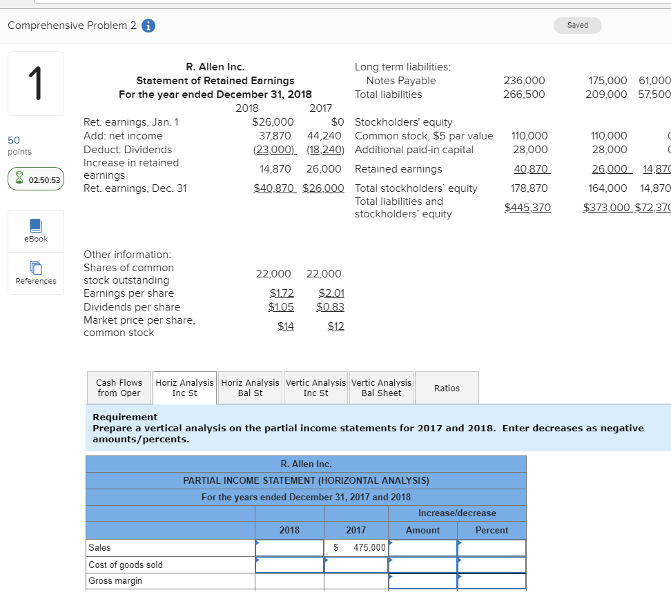
Task: Click the Sales Percent input field
Action: point(491,547)
